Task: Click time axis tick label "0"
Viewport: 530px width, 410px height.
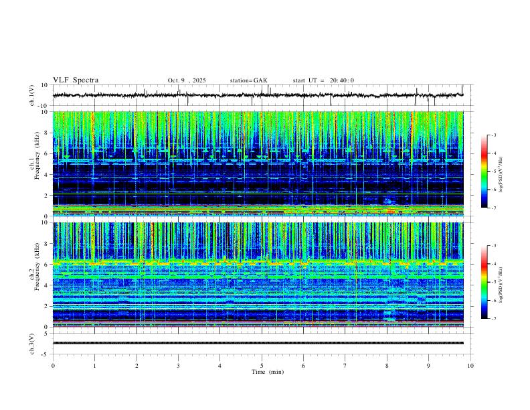Action: tap(53, 366)
